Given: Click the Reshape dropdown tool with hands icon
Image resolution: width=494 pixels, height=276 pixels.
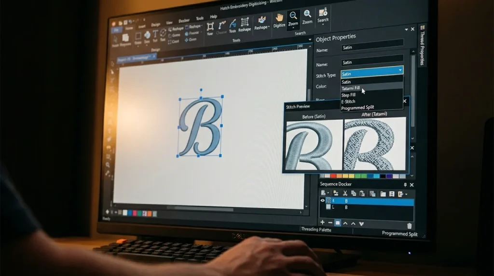Looking at the screenshot, I should pyautogui.click(x=262, y=23).
